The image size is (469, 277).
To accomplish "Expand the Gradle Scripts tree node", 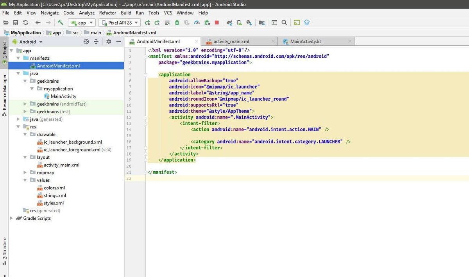I will [x=11, y=218].
